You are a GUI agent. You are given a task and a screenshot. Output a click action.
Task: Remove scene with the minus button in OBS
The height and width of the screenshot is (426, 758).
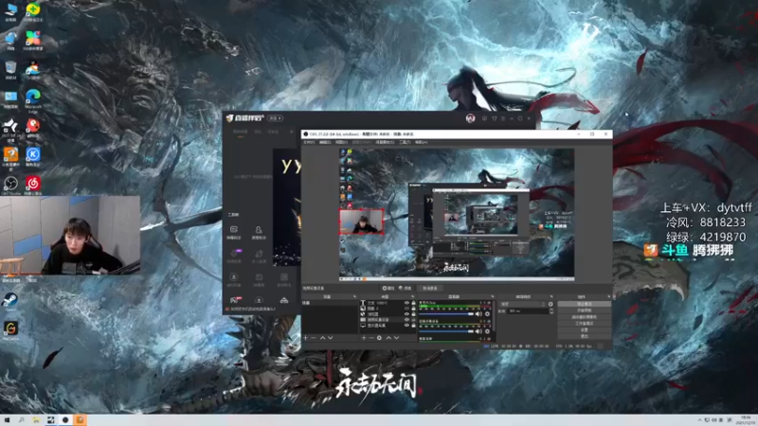[314, 338]
